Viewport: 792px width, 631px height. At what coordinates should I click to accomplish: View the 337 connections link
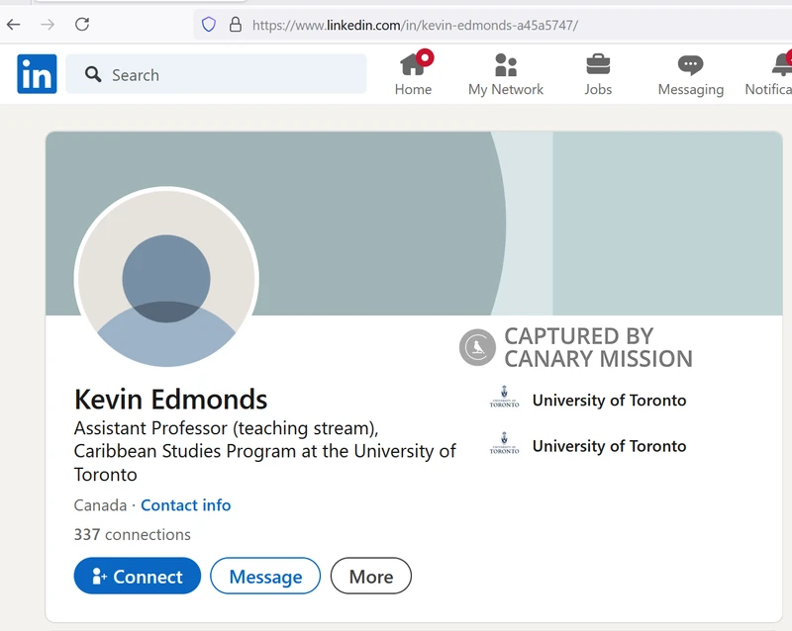[x=133, y=535]
